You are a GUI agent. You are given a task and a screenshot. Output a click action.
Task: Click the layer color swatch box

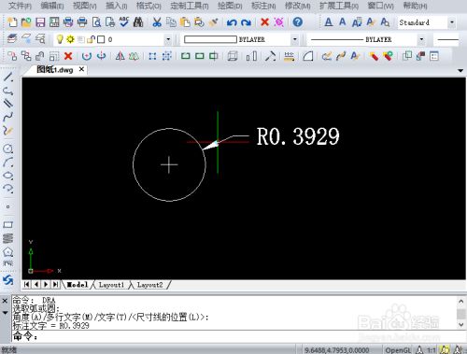click(x=101, y=39)
